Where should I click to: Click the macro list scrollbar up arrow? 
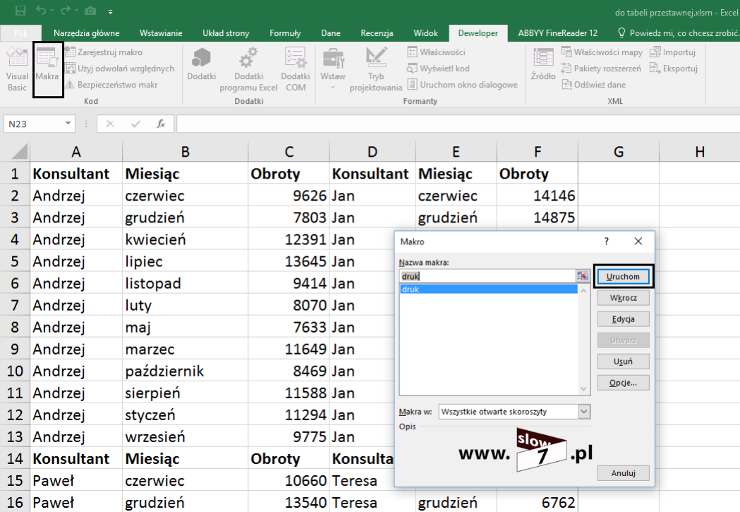(584, 290)
